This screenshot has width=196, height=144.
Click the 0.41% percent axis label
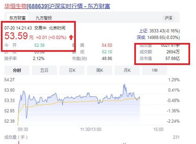click(x=174, y=90)
